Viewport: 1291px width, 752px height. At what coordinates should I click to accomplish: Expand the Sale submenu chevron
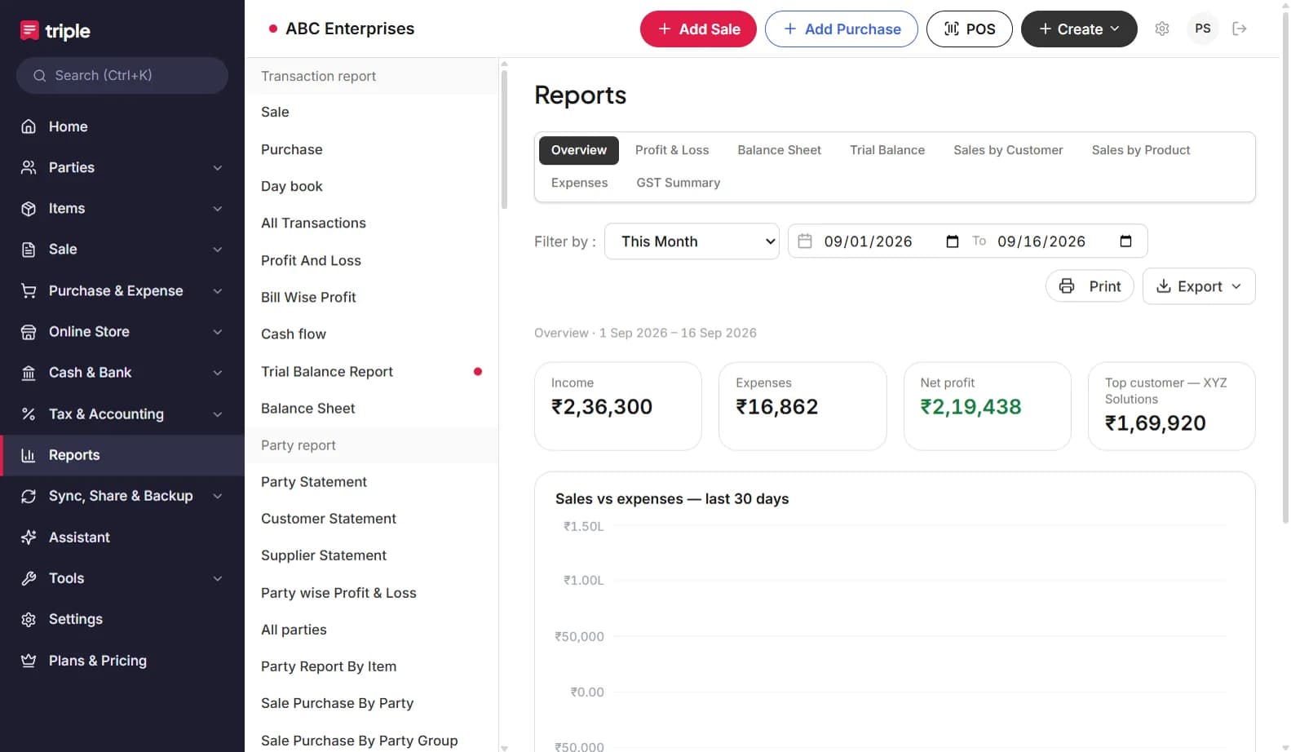coord(218,250)
